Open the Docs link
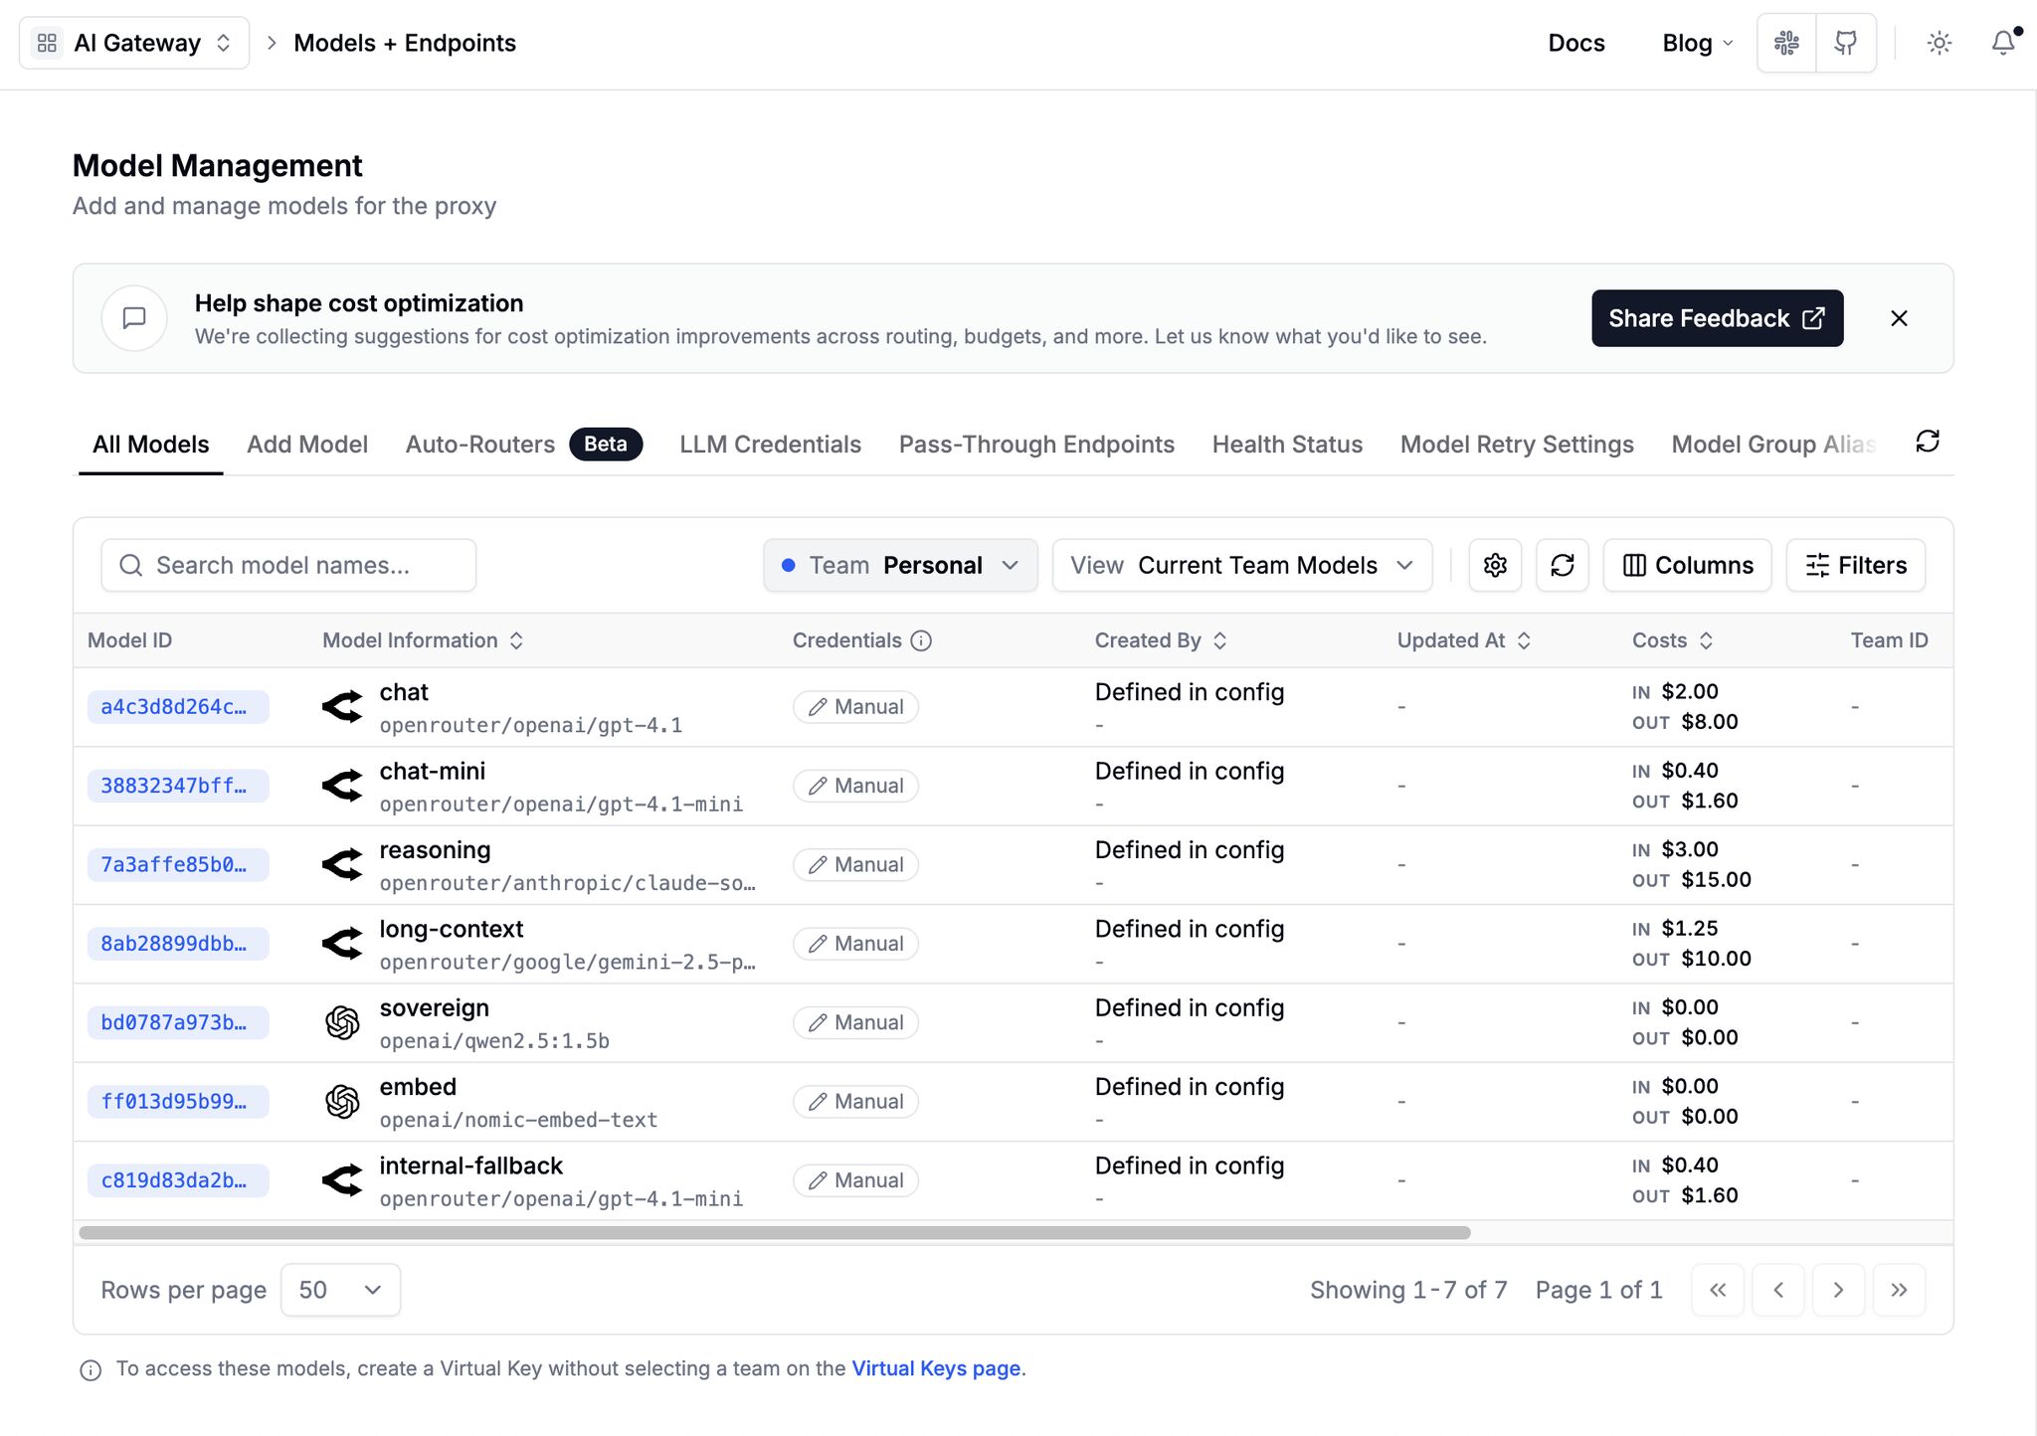Screen dimensions: 2037x1436 (x=1576, y=43)
